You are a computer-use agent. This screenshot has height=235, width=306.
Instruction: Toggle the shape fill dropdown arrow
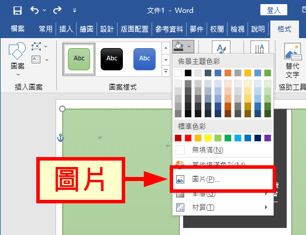[189, 46]
